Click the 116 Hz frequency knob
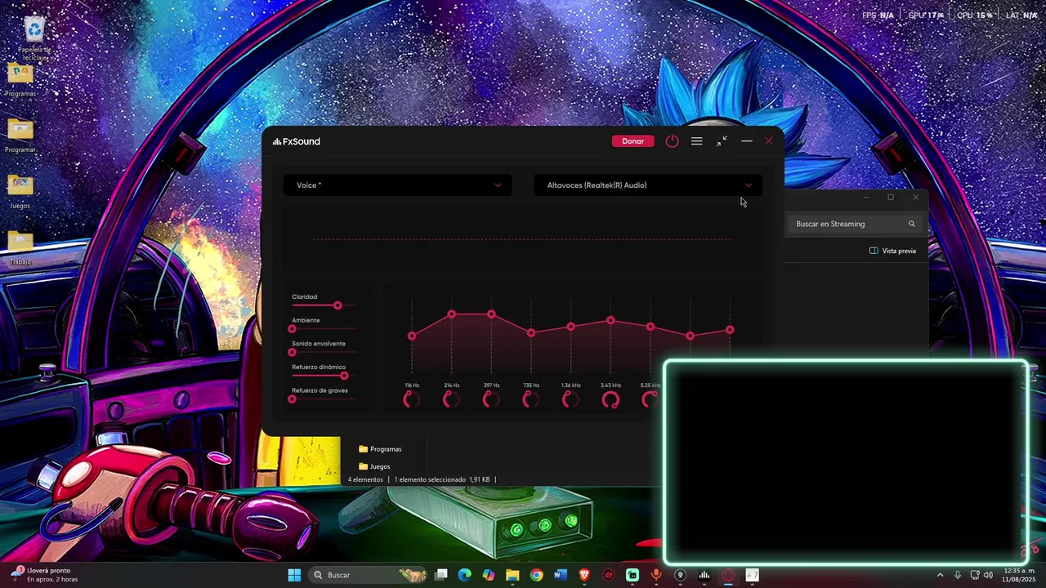The height and width of the screenshot is (588, 1046). coord(411,399)
